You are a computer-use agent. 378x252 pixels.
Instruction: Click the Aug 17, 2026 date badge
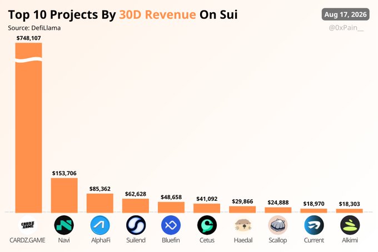coord(345,14)
